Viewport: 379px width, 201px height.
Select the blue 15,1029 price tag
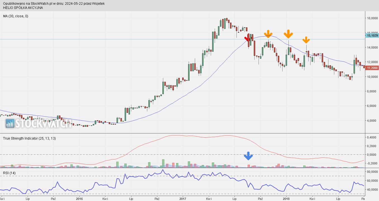click(372, 35)
